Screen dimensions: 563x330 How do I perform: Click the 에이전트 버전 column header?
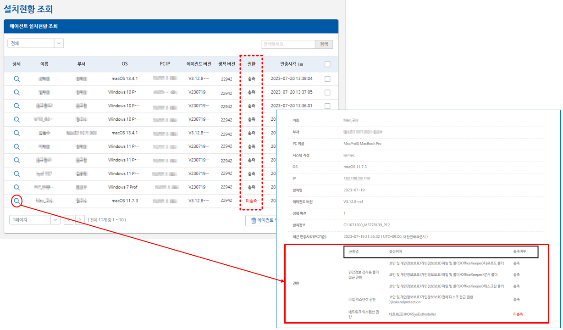point(199,64)
